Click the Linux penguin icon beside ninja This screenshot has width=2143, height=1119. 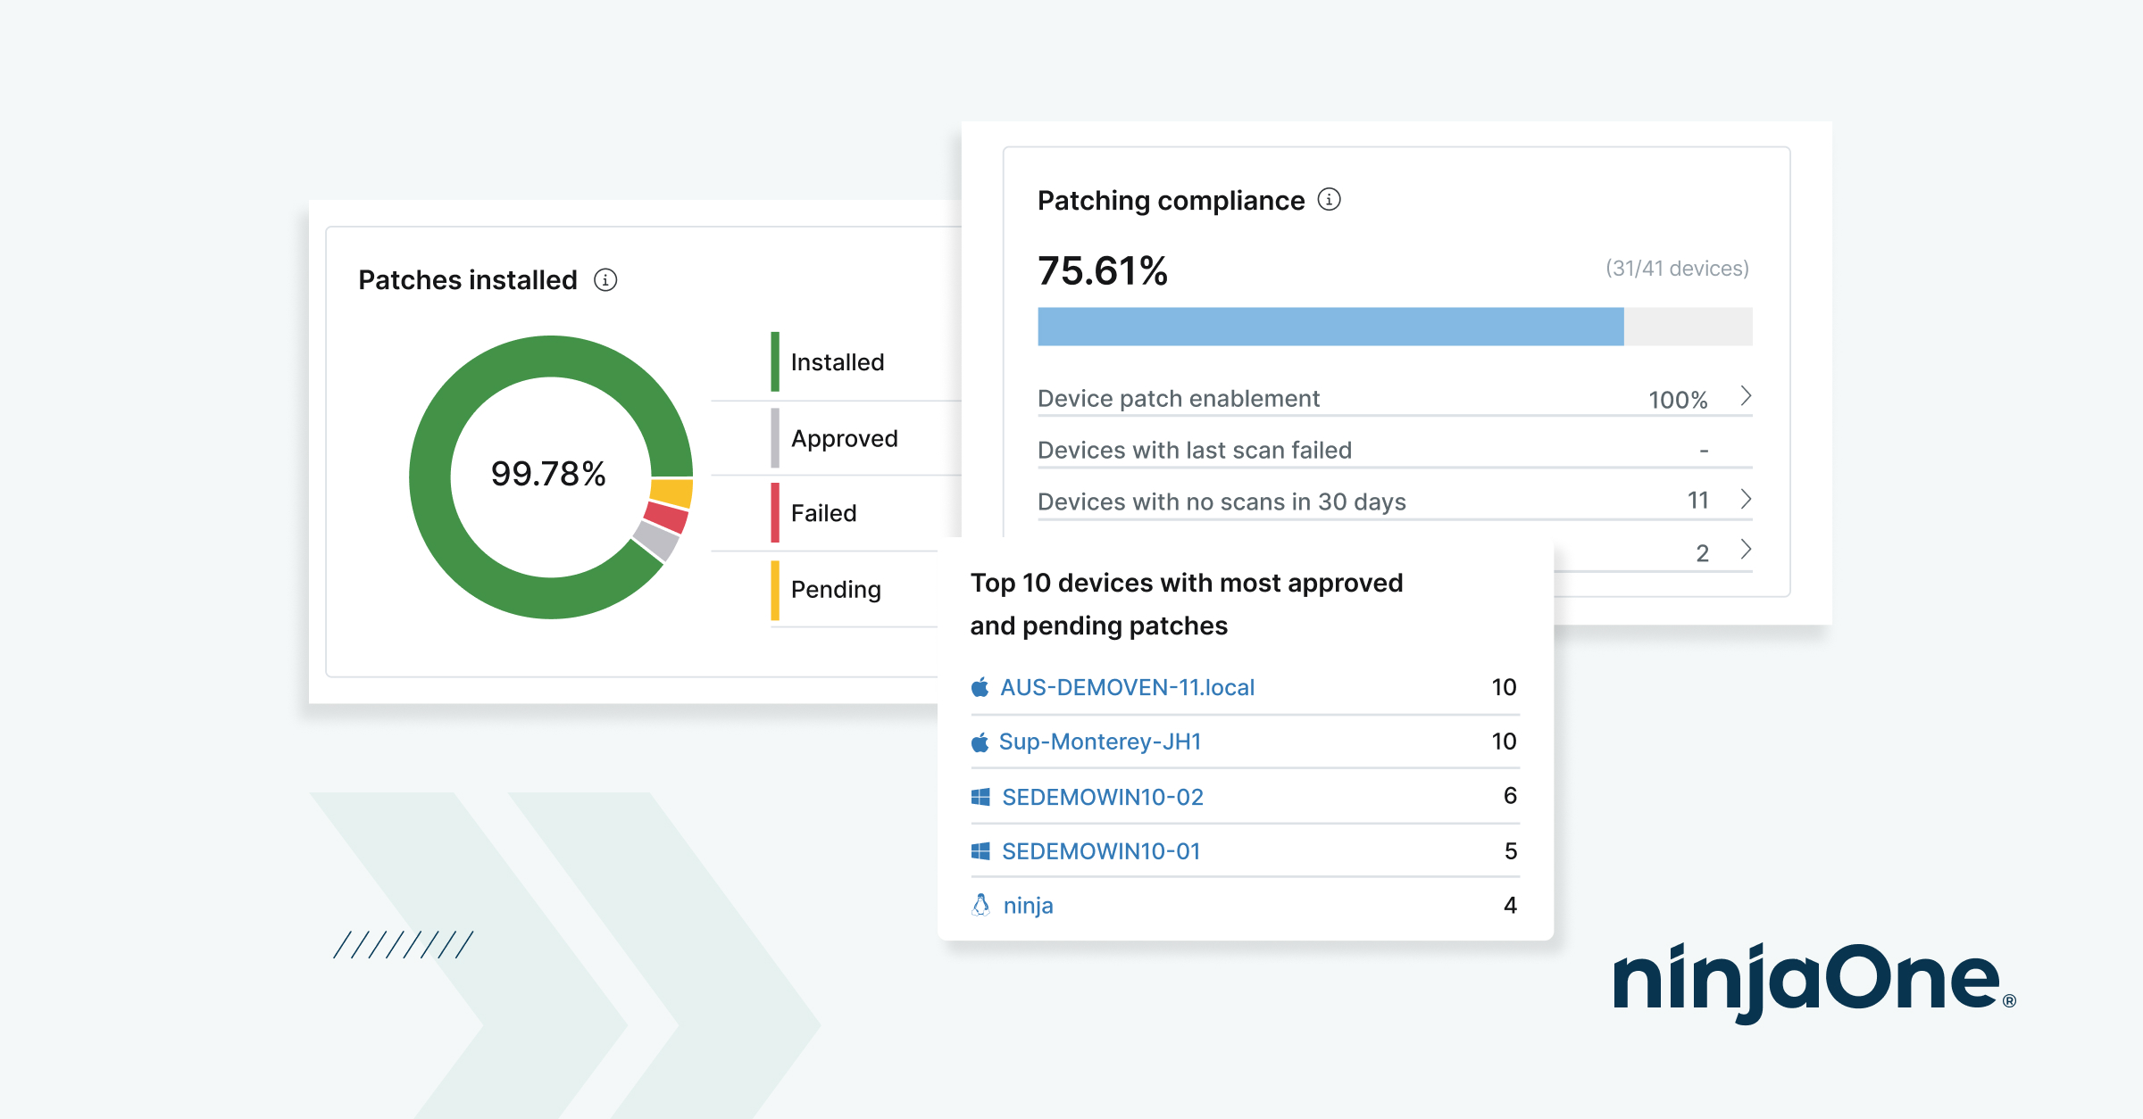pyautogui.click(x=981, y=905)
